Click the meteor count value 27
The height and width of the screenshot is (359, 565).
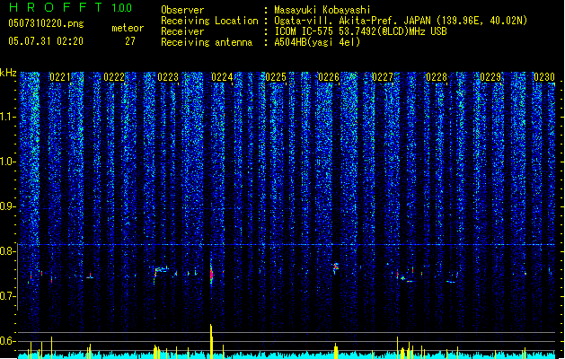[x=130, y=41]
